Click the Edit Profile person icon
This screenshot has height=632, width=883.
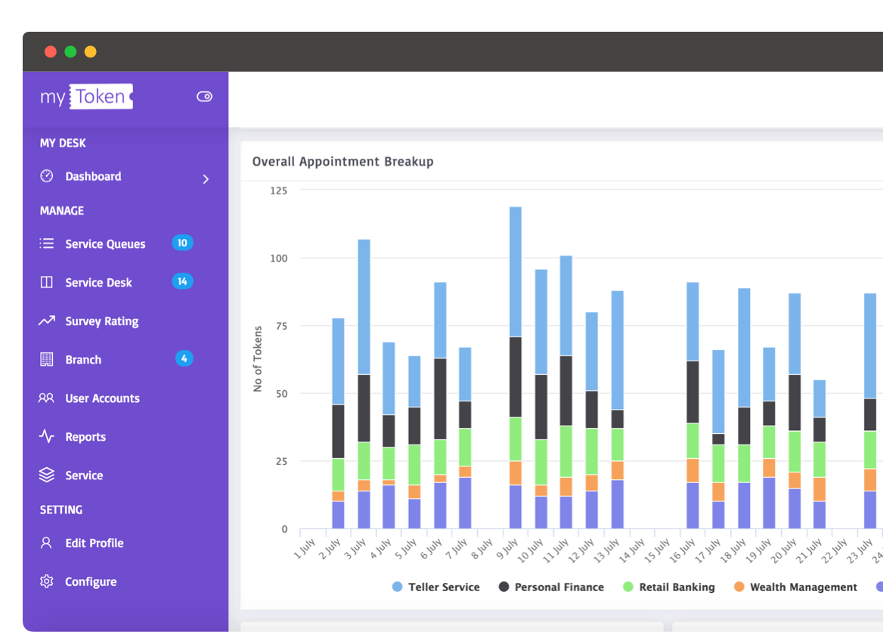[x=46, y=543]
